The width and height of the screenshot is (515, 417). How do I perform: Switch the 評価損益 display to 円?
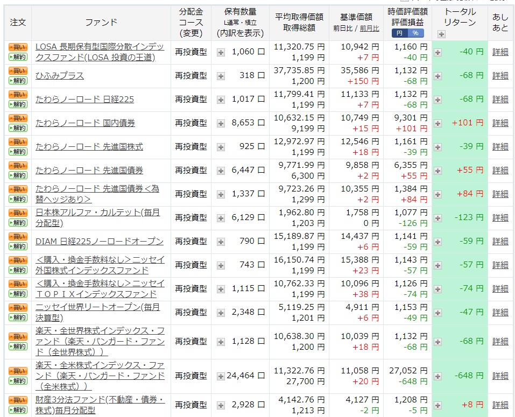coord(400,32)
